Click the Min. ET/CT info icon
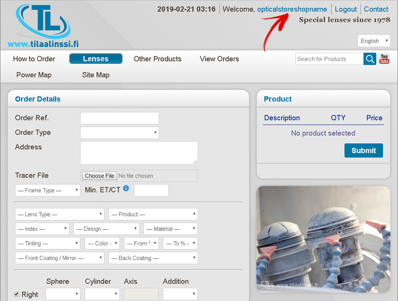 pos(126,188)
